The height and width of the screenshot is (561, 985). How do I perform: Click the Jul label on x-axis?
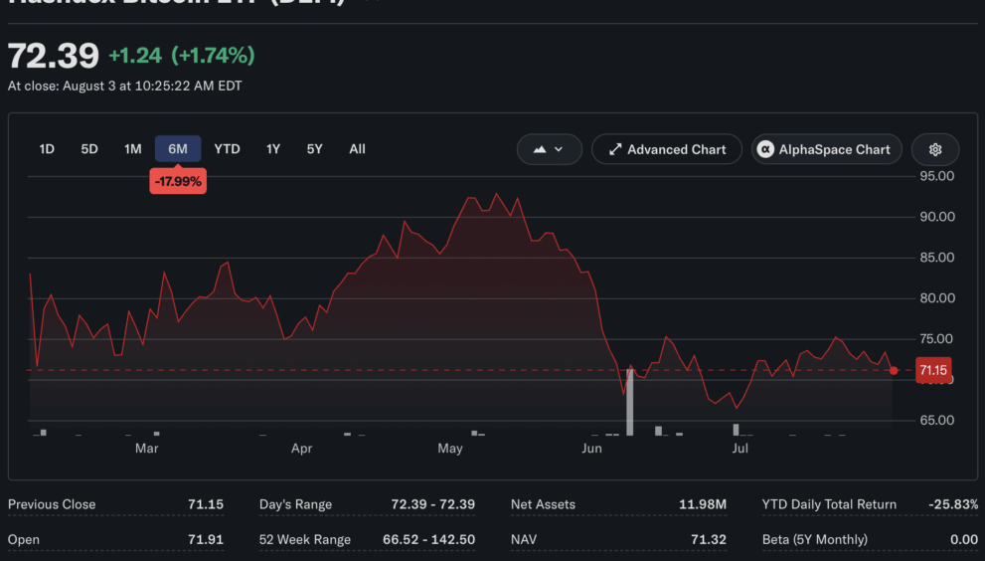coord(740,449)
